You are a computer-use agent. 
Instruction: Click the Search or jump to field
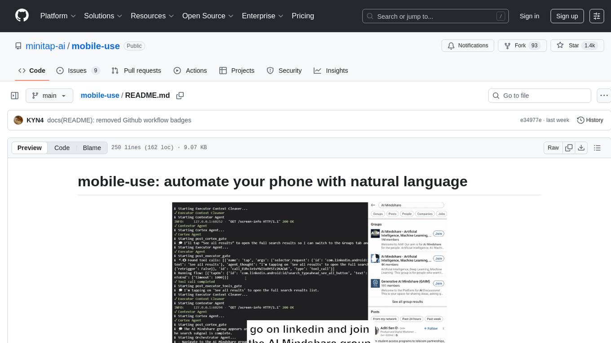click(x=435, y=16)
